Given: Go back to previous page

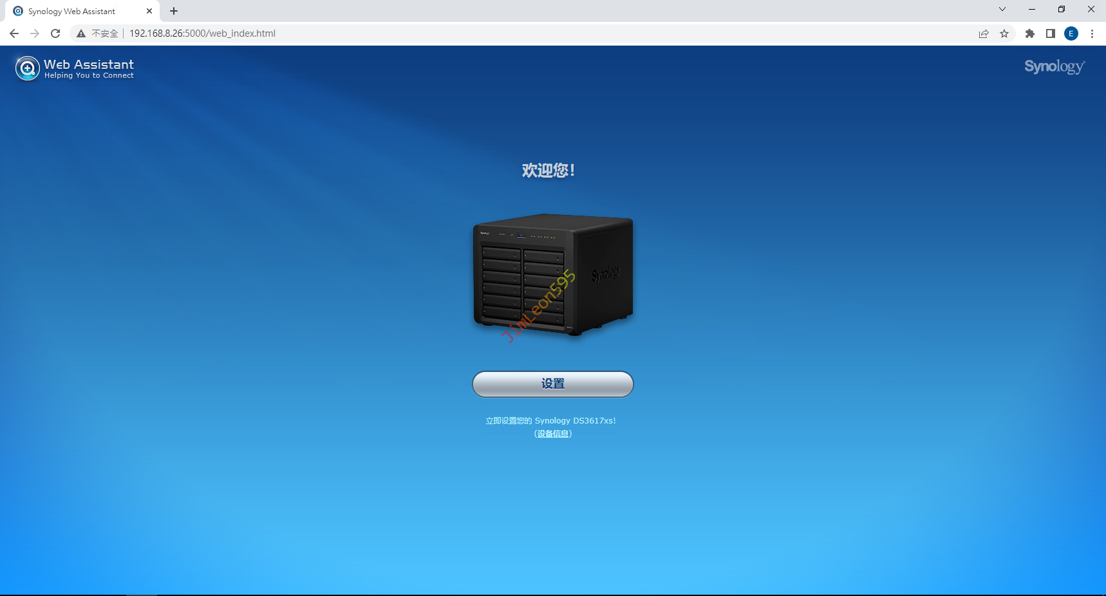Looking at the screenshot, I should pos(14,33).
